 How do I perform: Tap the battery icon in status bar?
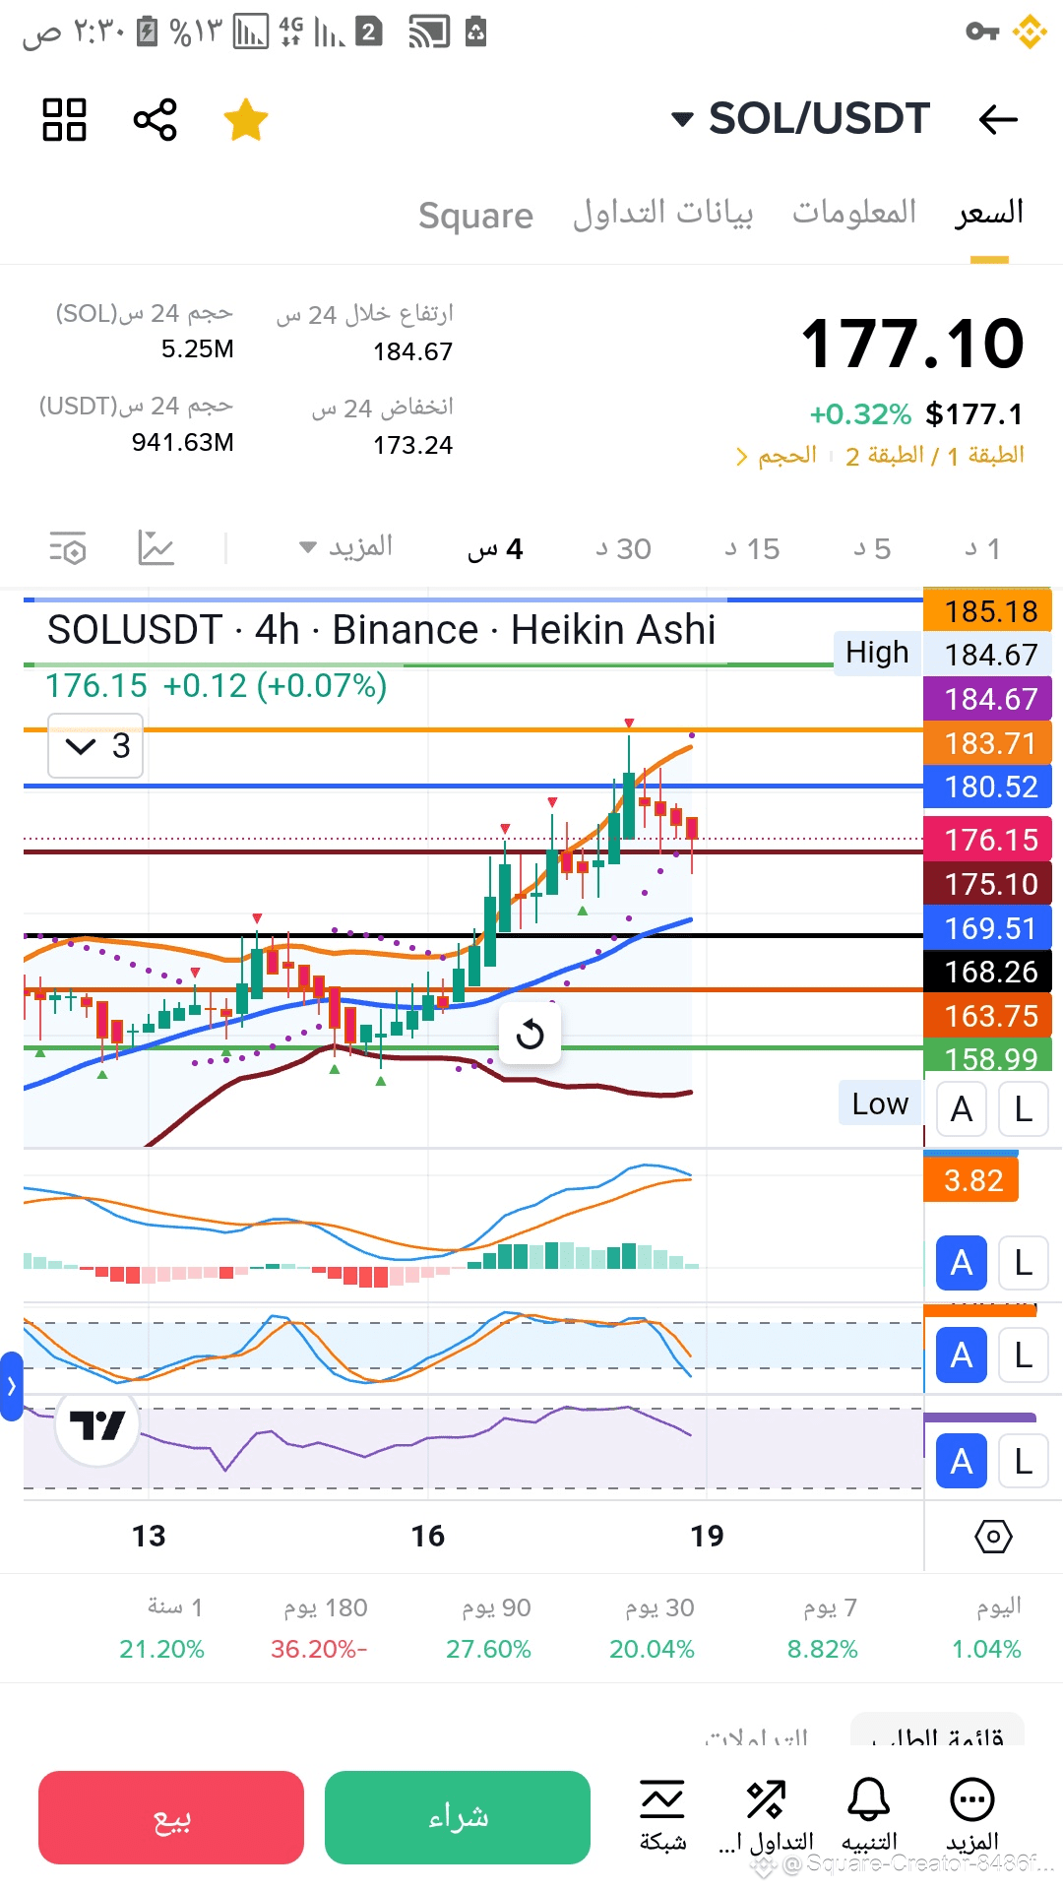[x=148, y=31]
